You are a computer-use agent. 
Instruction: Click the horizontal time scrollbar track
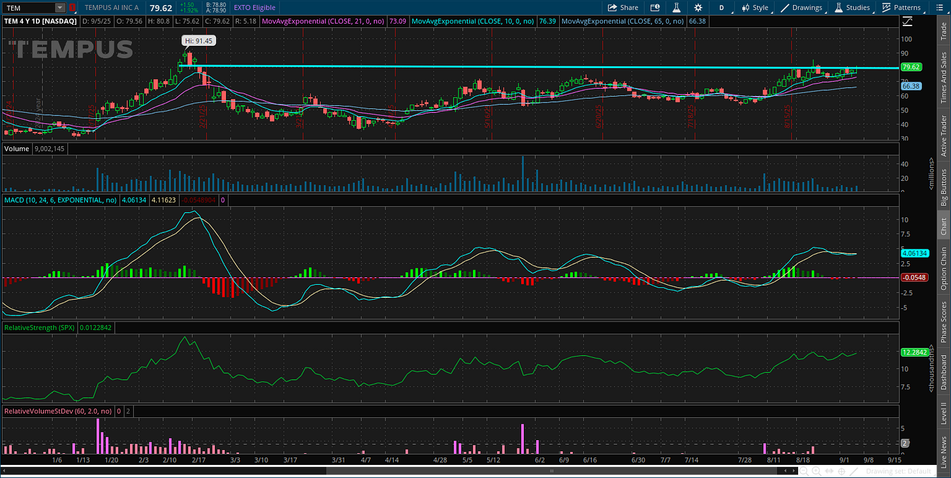click(400, 471)
